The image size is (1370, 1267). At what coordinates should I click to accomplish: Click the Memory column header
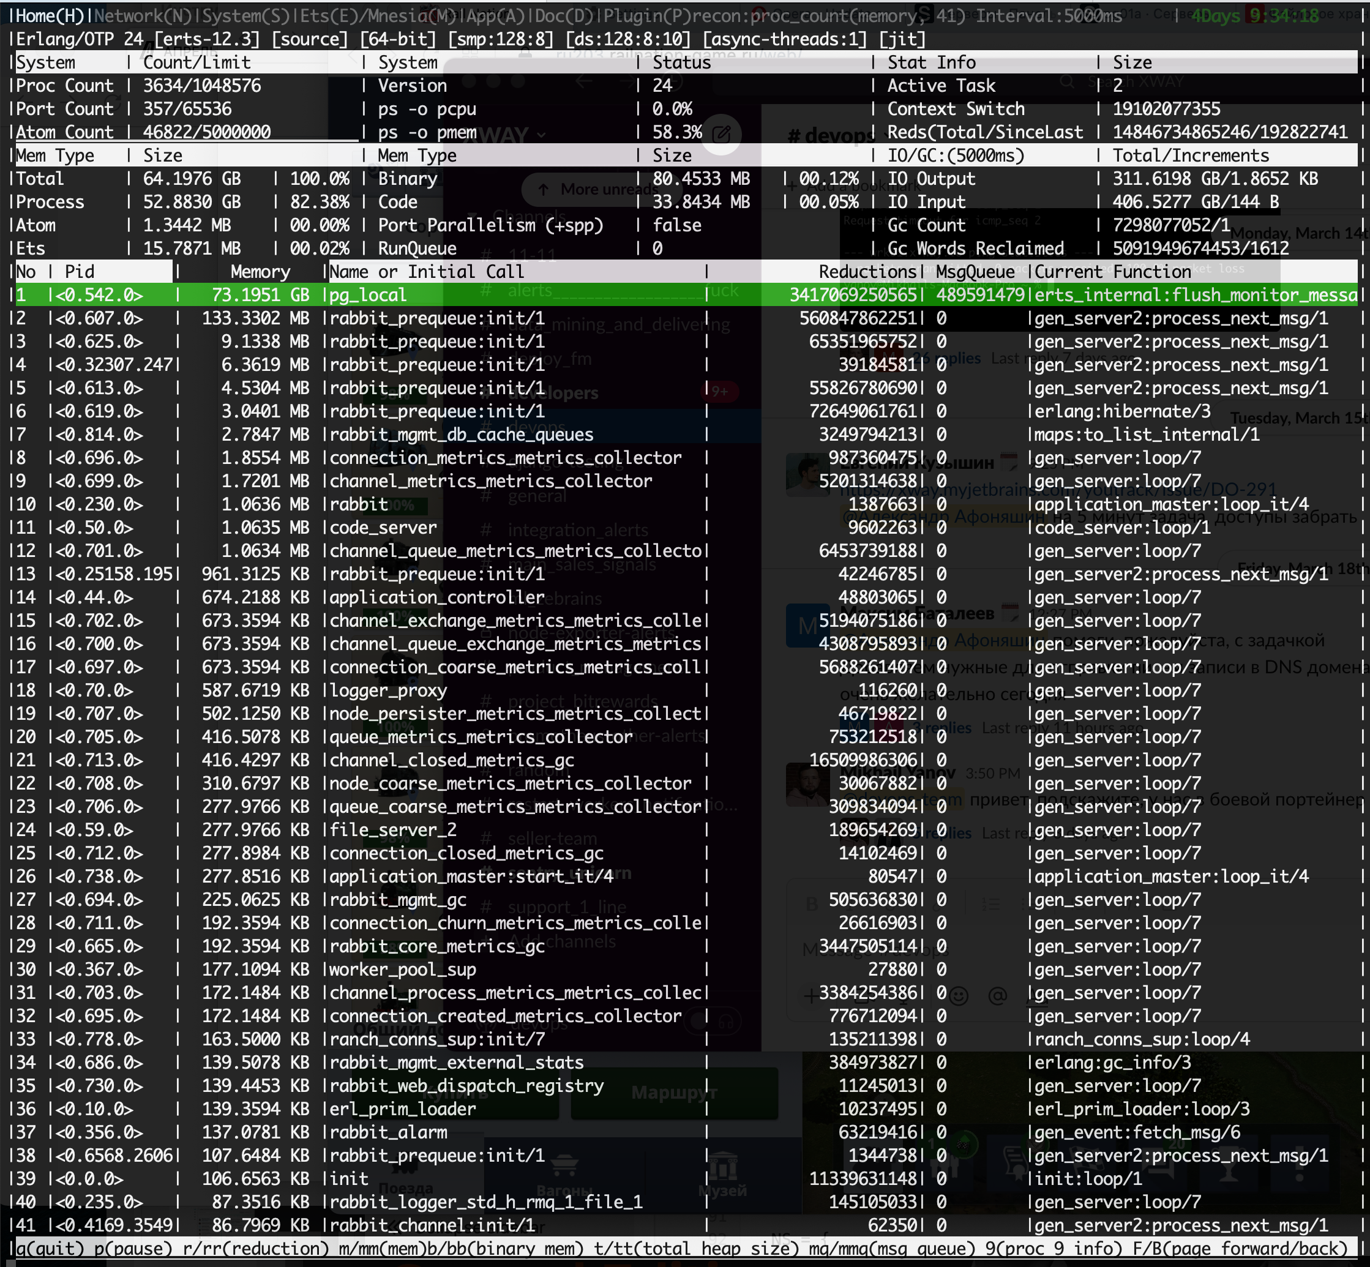coord(261,272)
